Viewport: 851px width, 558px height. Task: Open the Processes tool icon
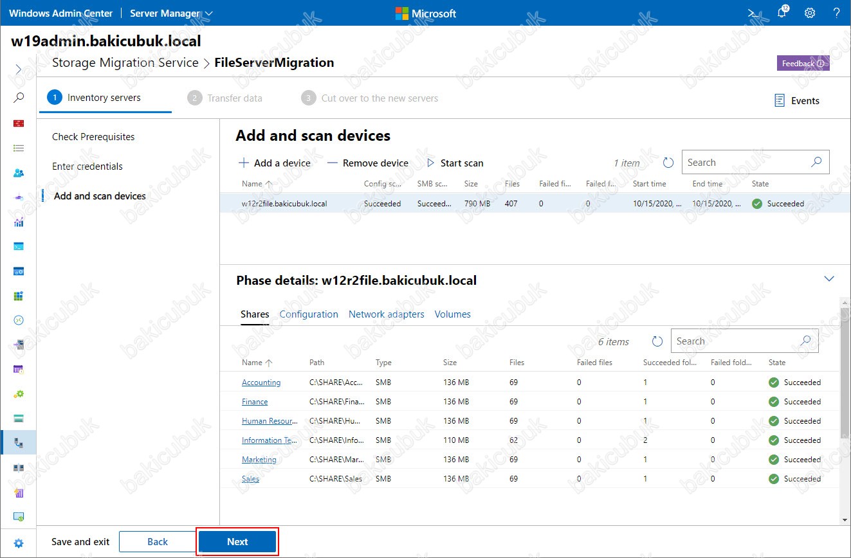pos(19,271)
